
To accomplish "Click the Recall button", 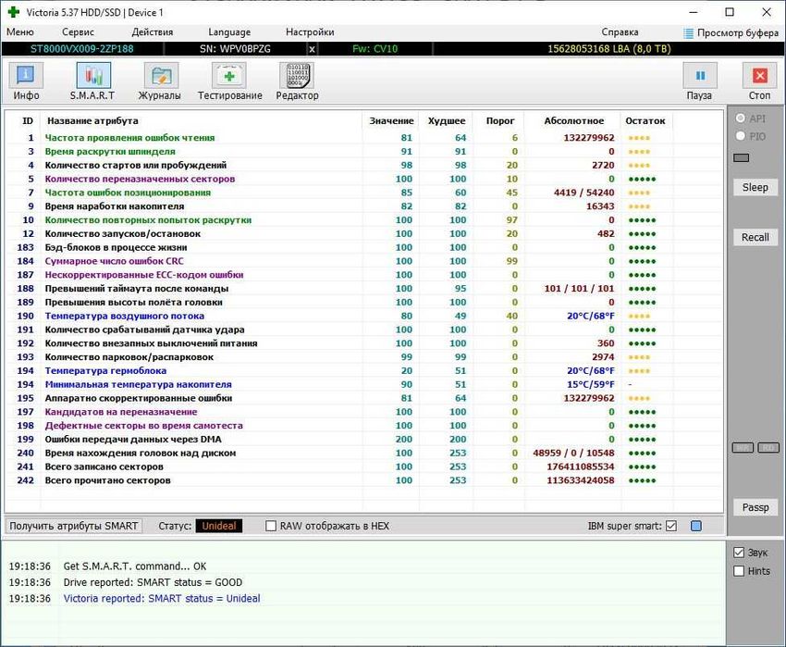I will [755, 237].
